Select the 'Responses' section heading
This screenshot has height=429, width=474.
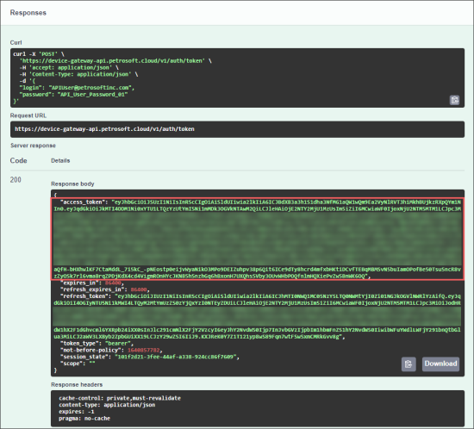pos(28,13)
